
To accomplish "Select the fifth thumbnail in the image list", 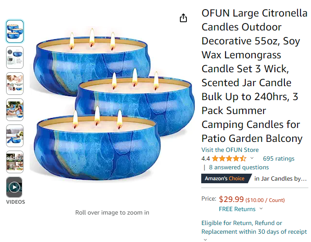I will [15, 136].
